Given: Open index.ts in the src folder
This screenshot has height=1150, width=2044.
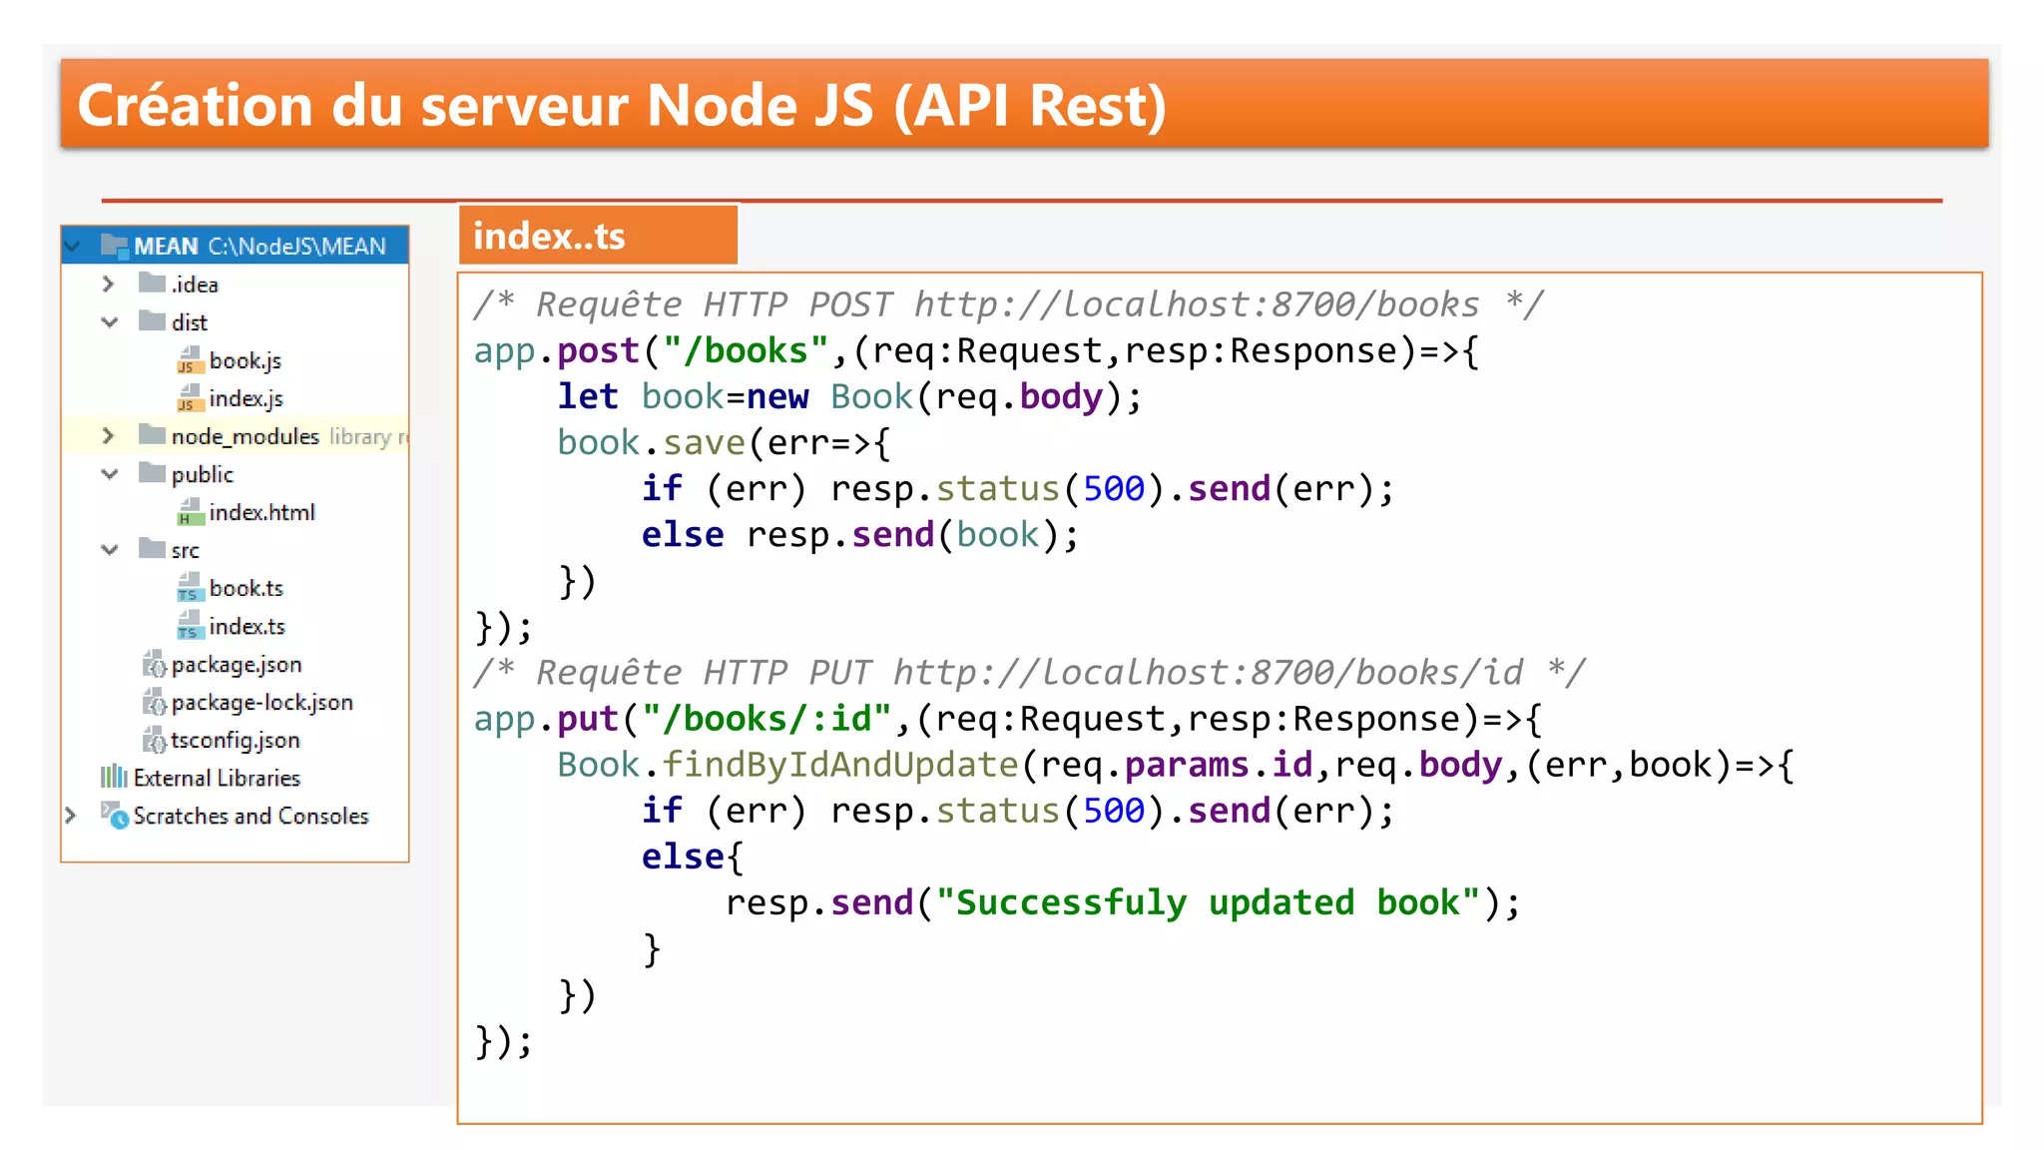Looking at the screenshot, I should pos(248,626).
